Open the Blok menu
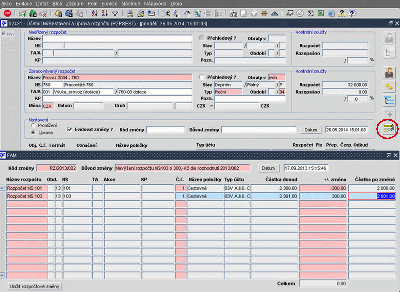This screenshot has height=292, width=400. point(57,4)
